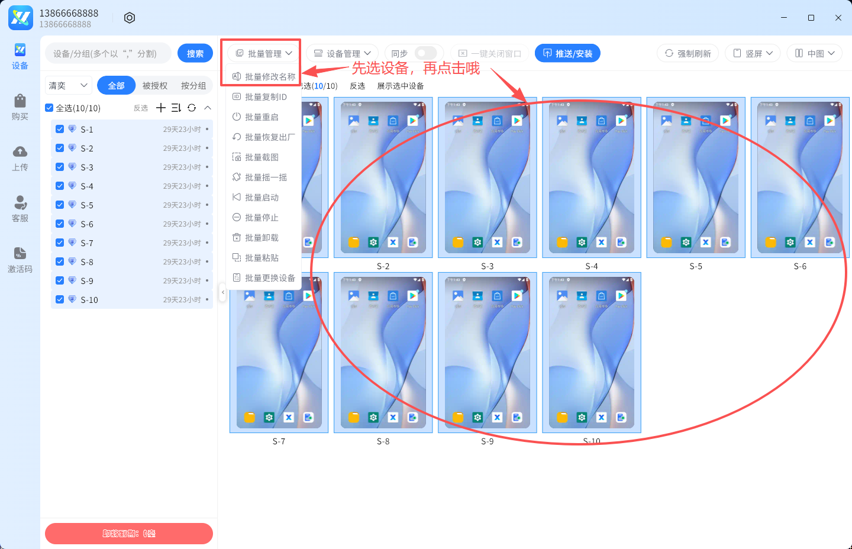852x549 pixels.
Task: Collapse the 批量管理 dropdown
Action: click(263, 53)
